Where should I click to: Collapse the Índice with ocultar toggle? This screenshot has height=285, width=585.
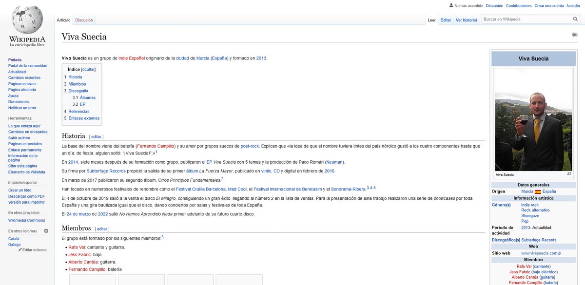[x=88, y=69]
